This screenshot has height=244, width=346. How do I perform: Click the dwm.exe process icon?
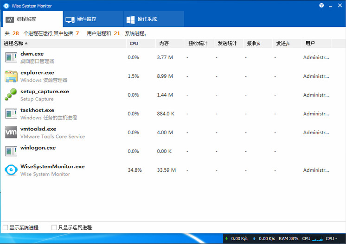coord(11,57)
